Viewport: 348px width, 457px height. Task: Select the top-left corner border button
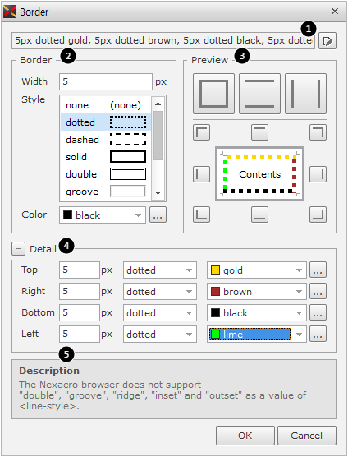(x=201, y=132)
